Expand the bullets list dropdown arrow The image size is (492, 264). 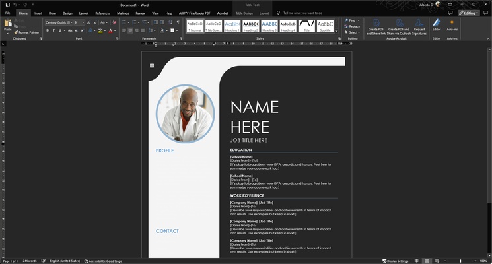(129, 22)
